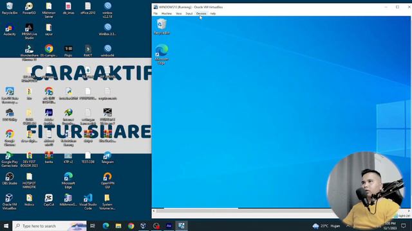Select the Wondershare Filmora desktop shortcut
412x231 pixels.
pos(29,53)
